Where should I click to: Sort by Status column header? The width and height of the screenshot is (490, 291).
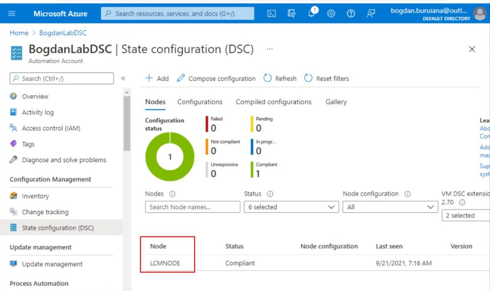coord(234,246)
